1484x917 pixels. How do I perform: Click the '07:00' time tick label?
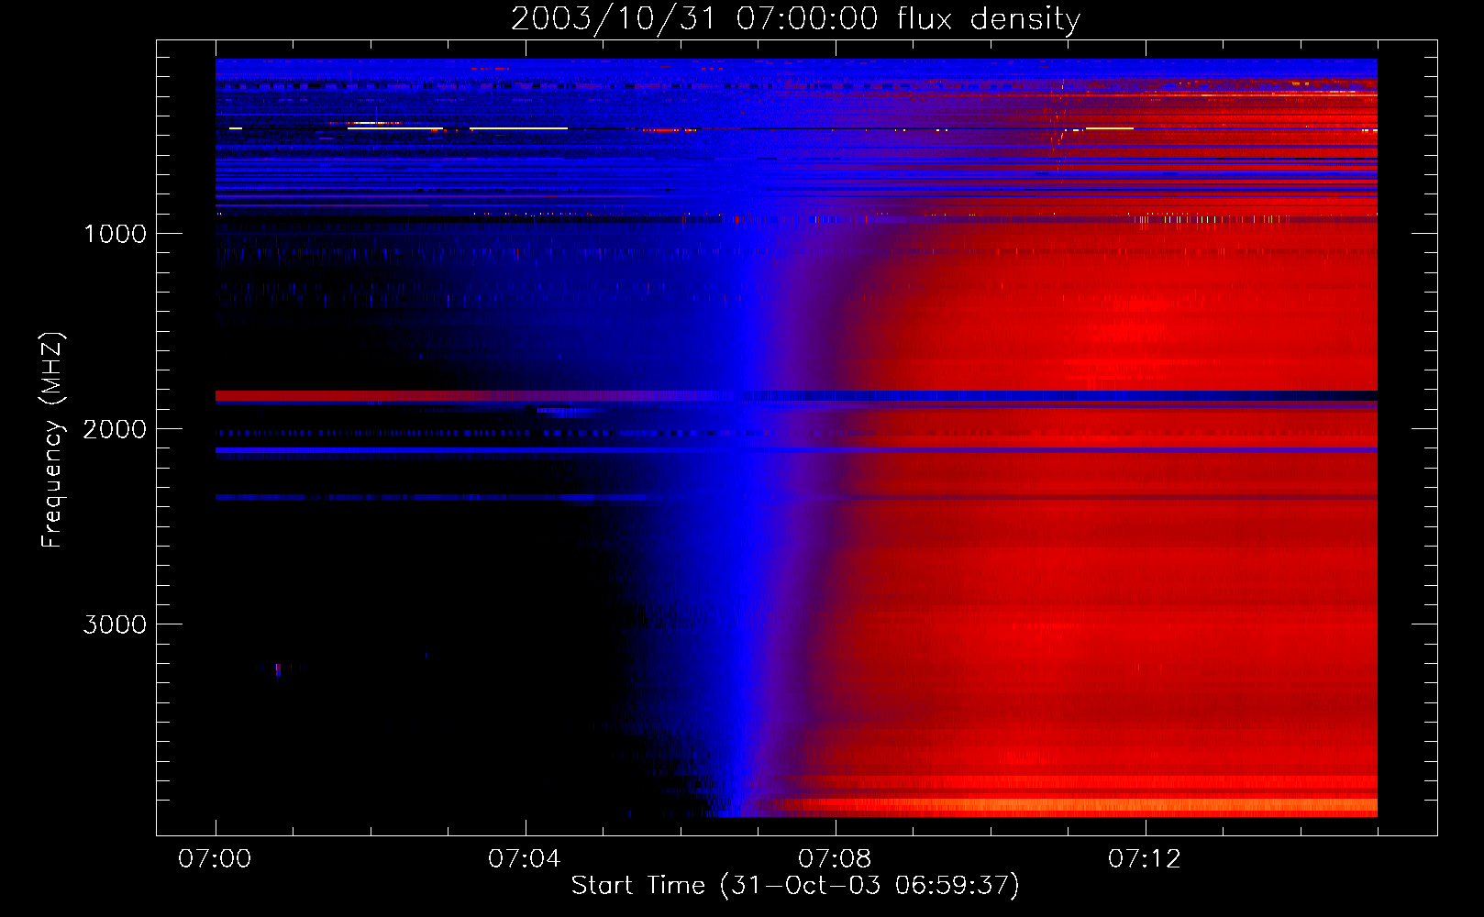215,858
